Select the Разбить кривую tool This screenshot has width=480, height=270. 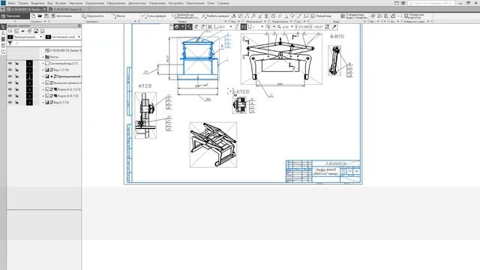pyautogui.click(x=215, y=16)
